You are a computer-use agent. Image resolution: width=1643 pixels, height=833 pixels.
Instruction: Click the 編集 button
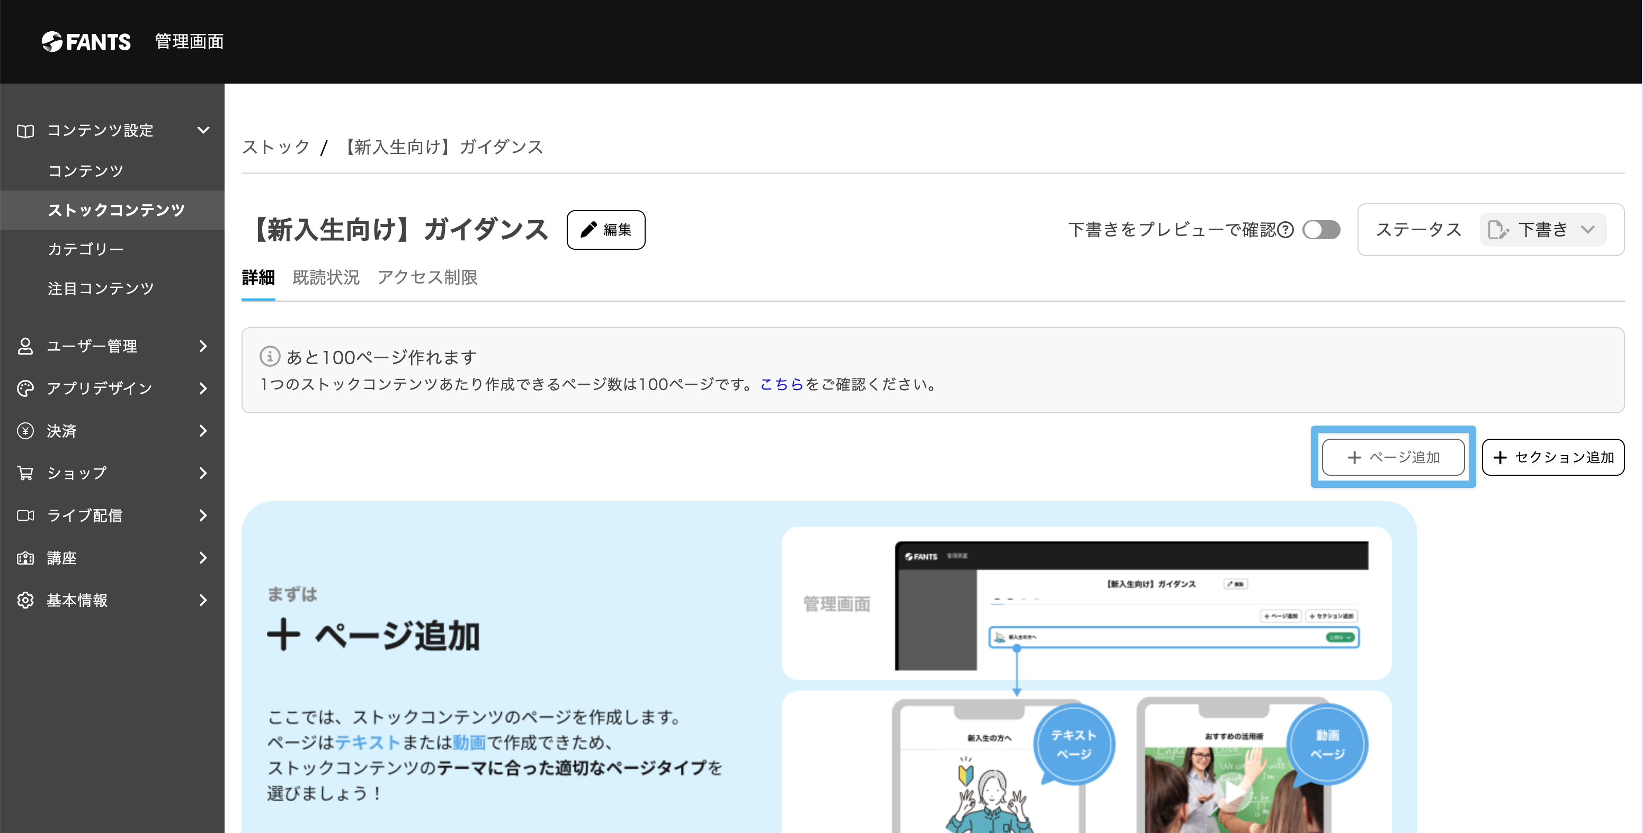[x=606, y=230]
